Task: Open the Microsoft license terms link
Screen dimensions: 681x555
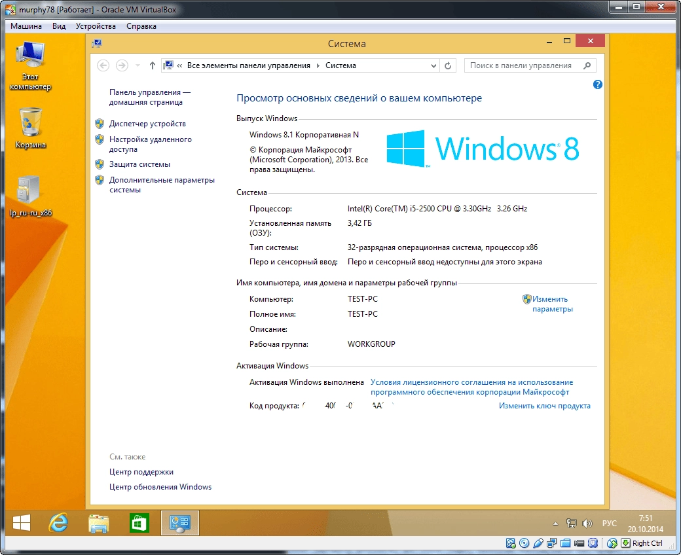Action: [x=471, y=387]
